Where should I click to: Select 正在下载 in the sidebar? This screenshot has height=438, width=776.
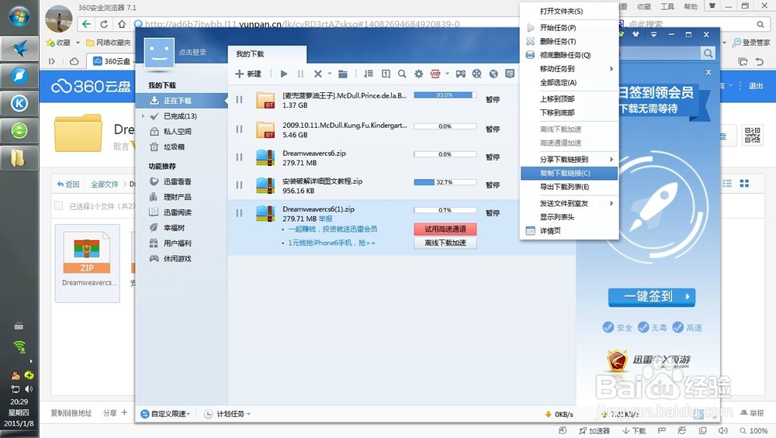pyautogui.click(x=181, y=101)
